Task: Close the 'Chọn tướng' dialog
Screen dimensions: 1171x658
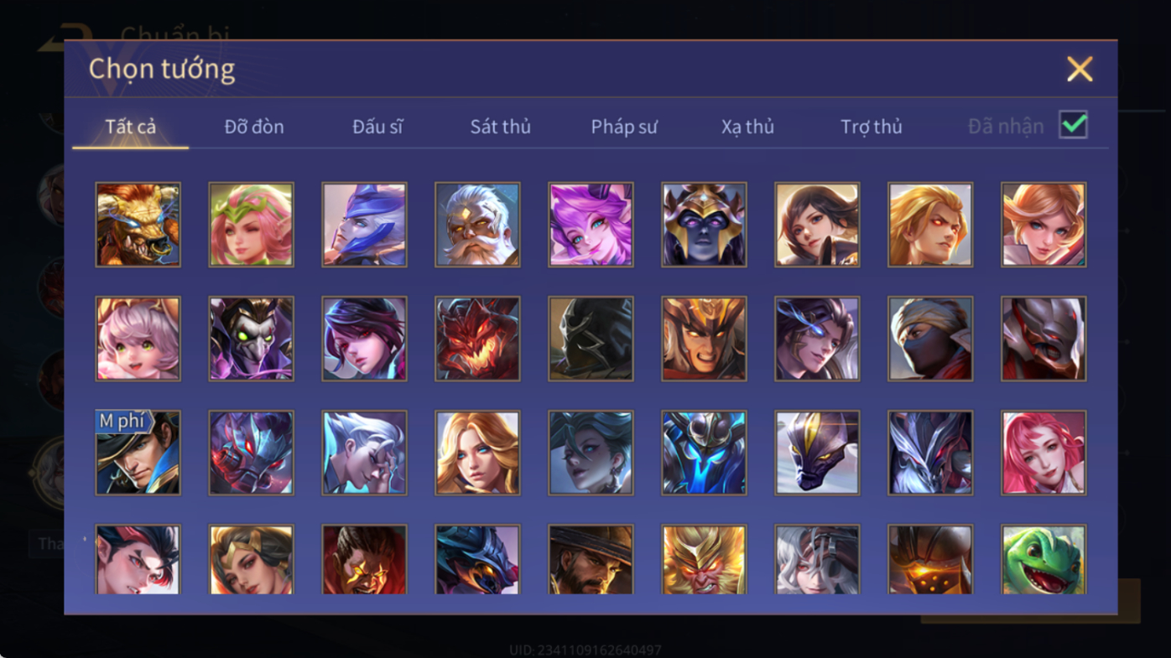Action: click(x=1080, y=69)
